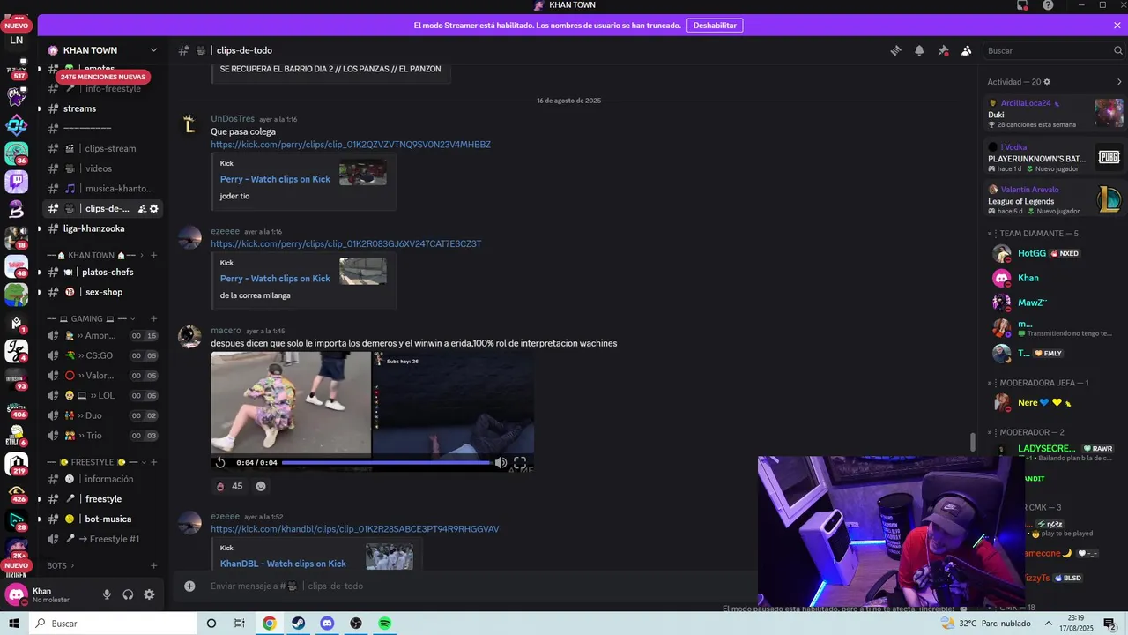Open Activity settings gear icon
This screenshot has height=635, width=1128.
pos(1047,82)
